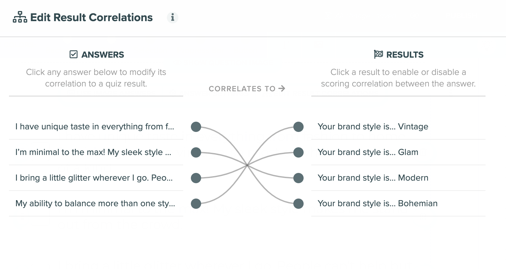Image resolution: width=506 pixels, height=269 pixels.
Task: Toggle the Bohemian result connector dot
Action: [298, 204]
